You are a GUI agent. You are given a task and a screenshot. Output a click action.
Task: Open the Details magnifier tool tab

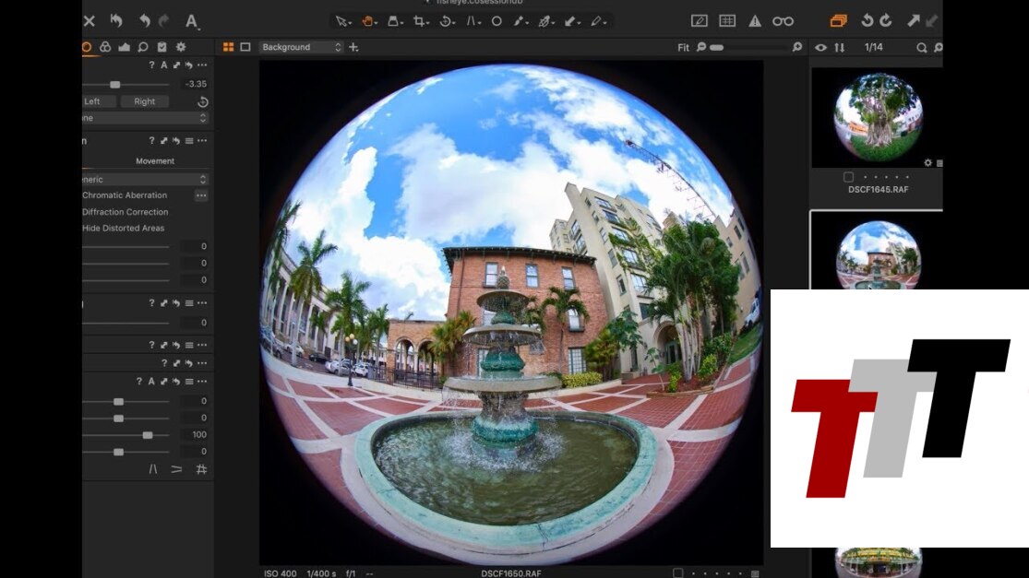[x=143, y=47]
